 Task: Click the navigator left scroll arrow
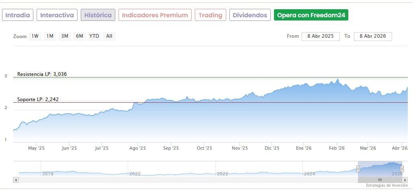click(x=16, y=180)
